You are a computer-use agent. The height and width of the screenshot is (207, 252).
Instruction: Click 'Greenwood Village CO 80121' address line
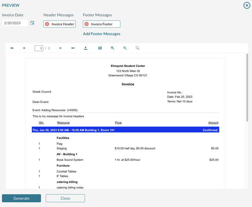click(128, 75)
